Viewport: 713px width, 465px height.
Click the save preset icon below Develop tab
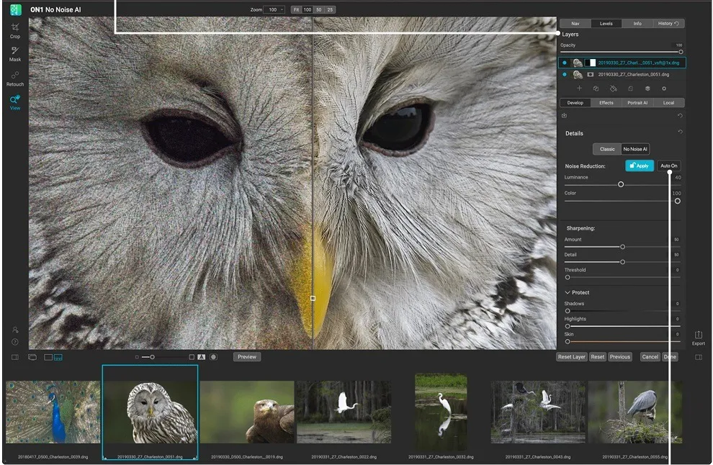coord(565,115)
